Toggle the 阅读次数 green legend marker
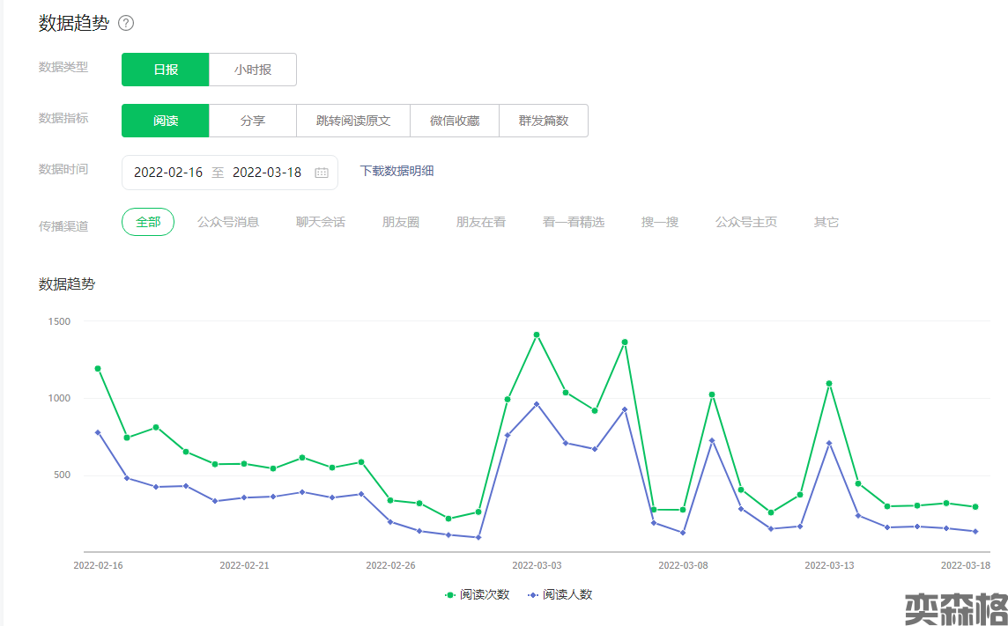The image size is (1008, 626). click(450, 594)
